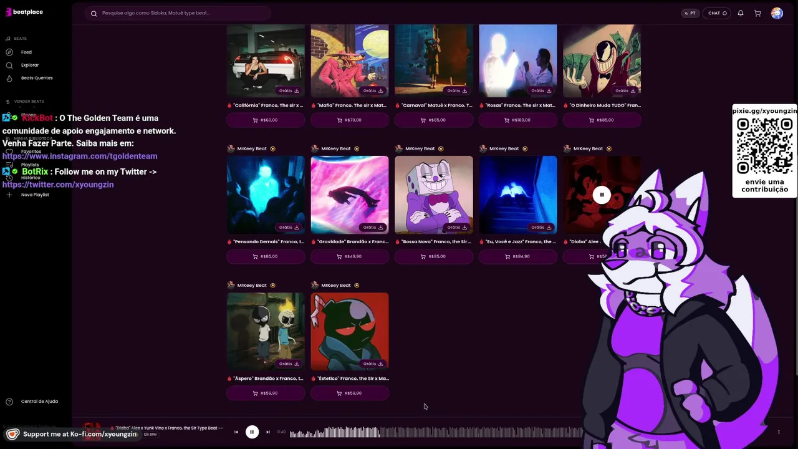Viewport: 798px width, 449px height.
Task: Download "Eu, Você e Jazz" with Grátis
Action: click(541, 227)
